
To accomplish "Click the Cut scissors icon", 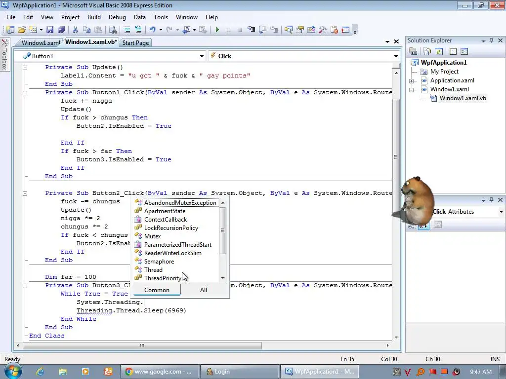I will click(x=75, y=30).
